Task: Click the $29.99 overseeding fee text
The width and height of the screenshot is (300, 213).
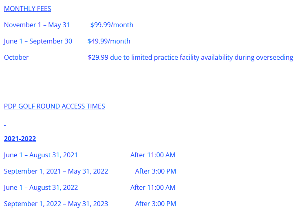Action: click(190, 57)
